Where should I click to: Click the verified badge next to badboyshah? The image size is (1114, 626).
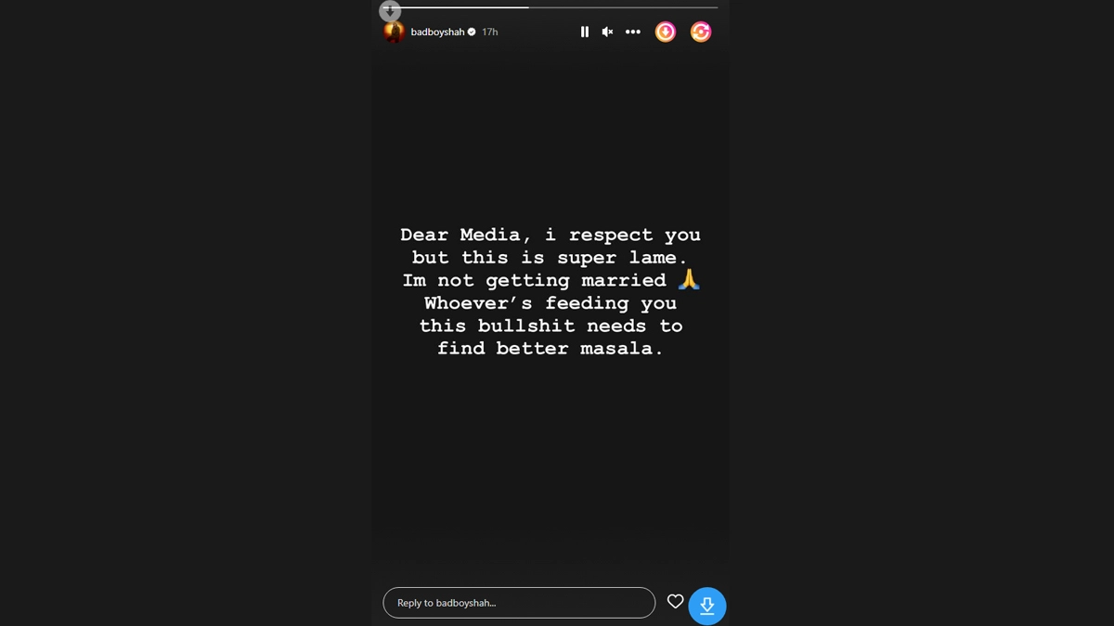pyautogui.click(x=472, y=32)
